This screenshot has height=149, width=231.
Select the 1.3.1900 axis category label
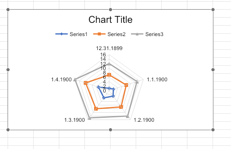[x=74, y=120]
